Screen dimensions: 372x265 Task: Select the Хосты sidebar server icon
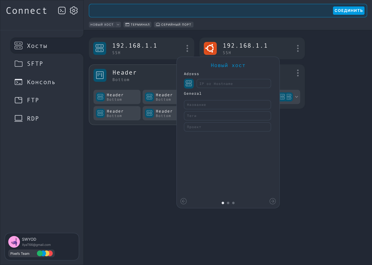point(18,46)
